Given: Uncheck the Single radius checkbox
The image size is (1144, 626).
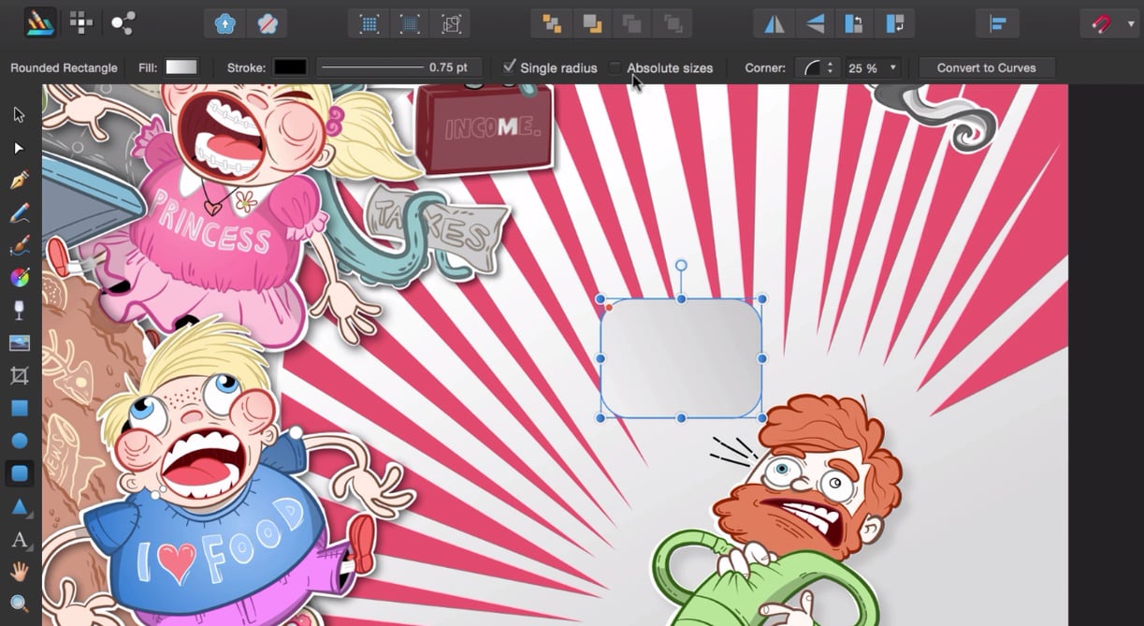Looking at the screenshot, I should pos(509,66).
